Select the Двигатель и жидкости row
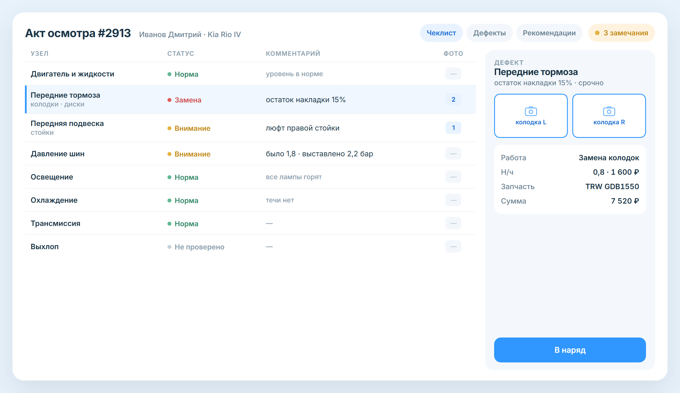 click(x=250, y=74)
